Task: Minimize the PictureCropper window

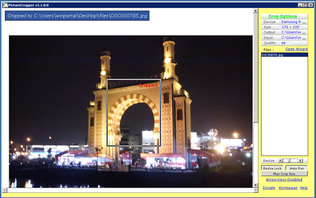Action: click(x=300, y=5)
